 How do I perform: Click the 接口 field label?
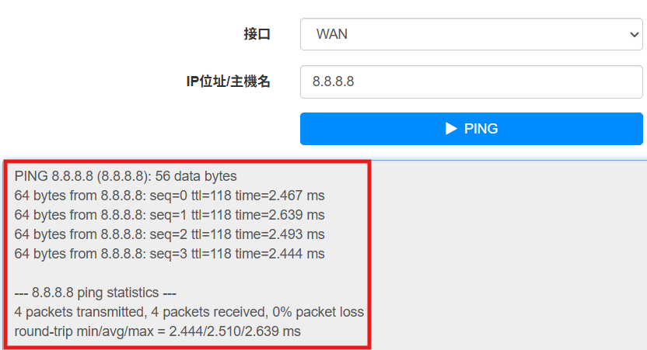[257, 34]
